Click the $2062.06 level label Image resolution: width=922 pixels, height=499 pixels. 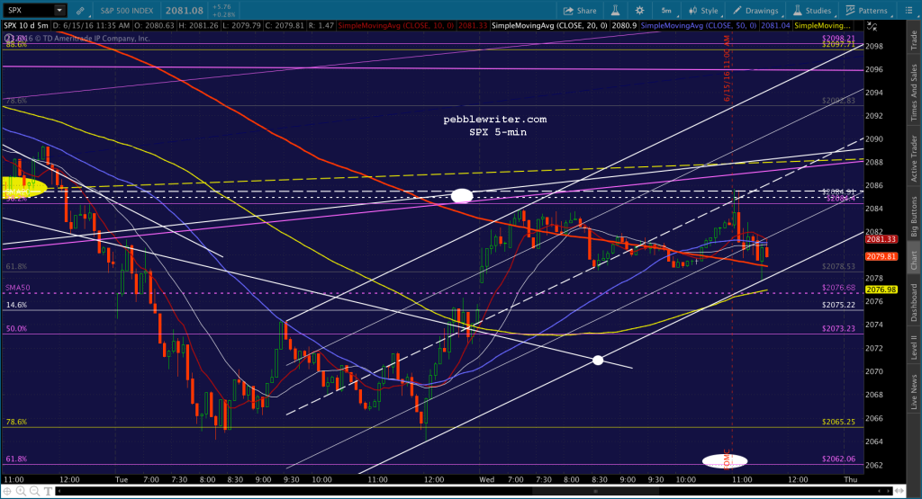click(838, 459)
